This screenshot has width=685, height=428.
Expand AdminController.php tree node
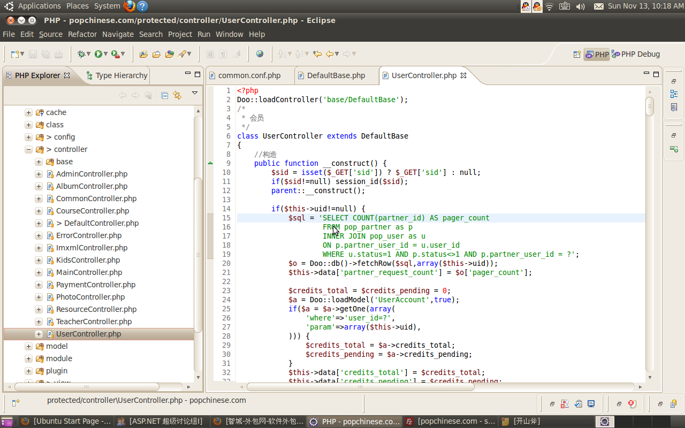point(39,174)
